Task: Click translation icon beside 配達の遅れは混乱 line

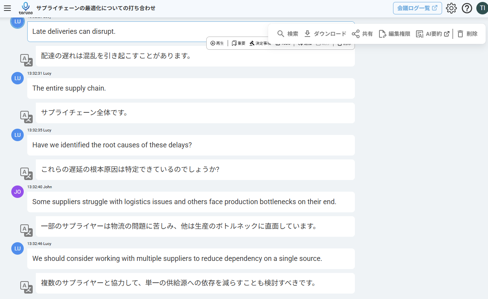Action: 26,60
